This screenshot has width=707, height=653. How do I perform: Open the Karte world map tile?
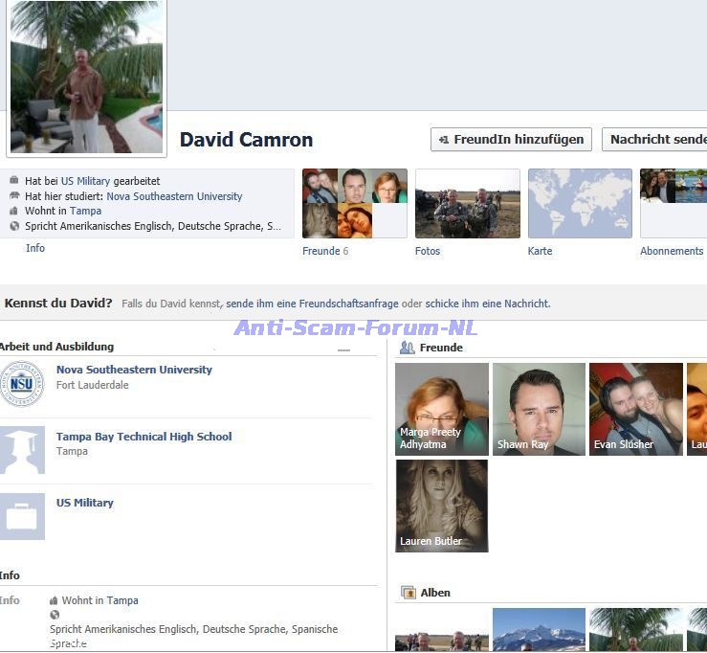(580, 203)
